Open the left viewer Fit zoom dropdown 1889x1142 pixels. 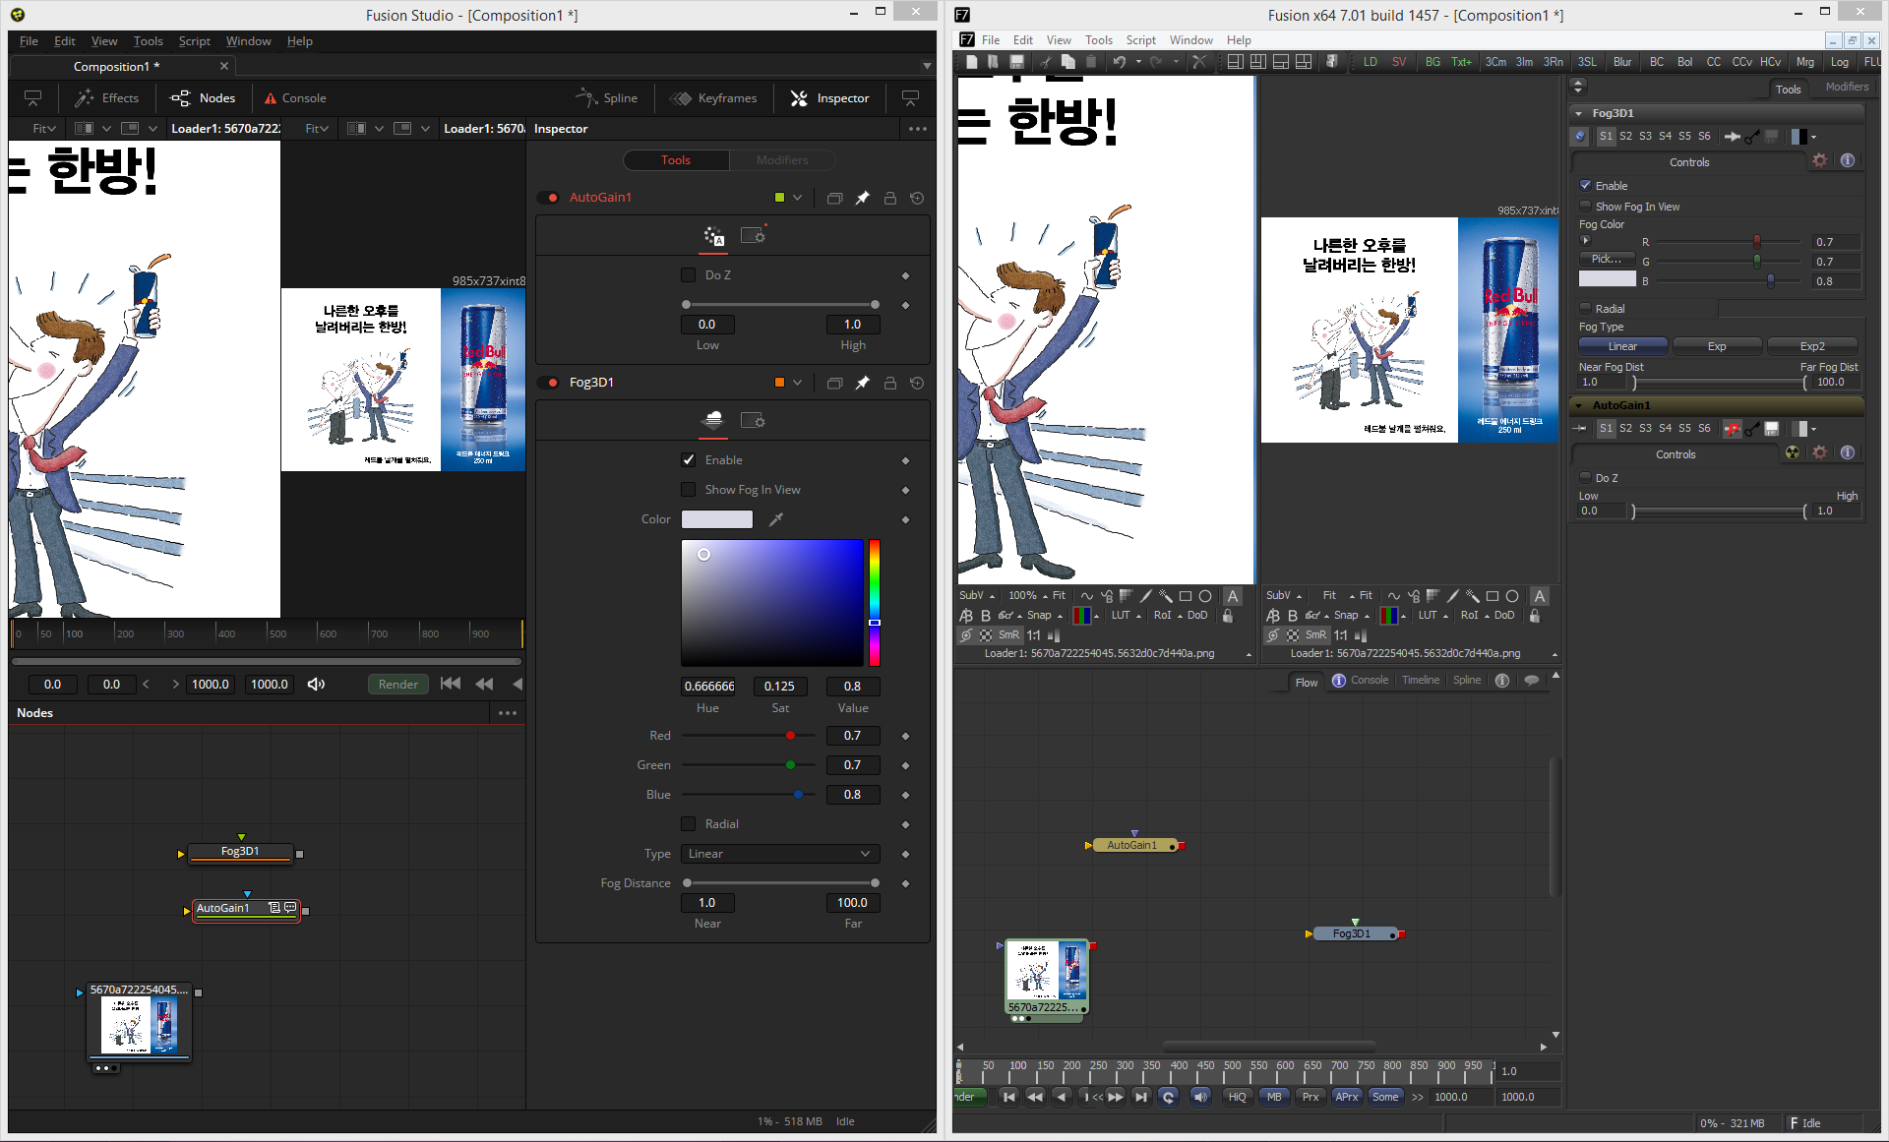(44, 129)
